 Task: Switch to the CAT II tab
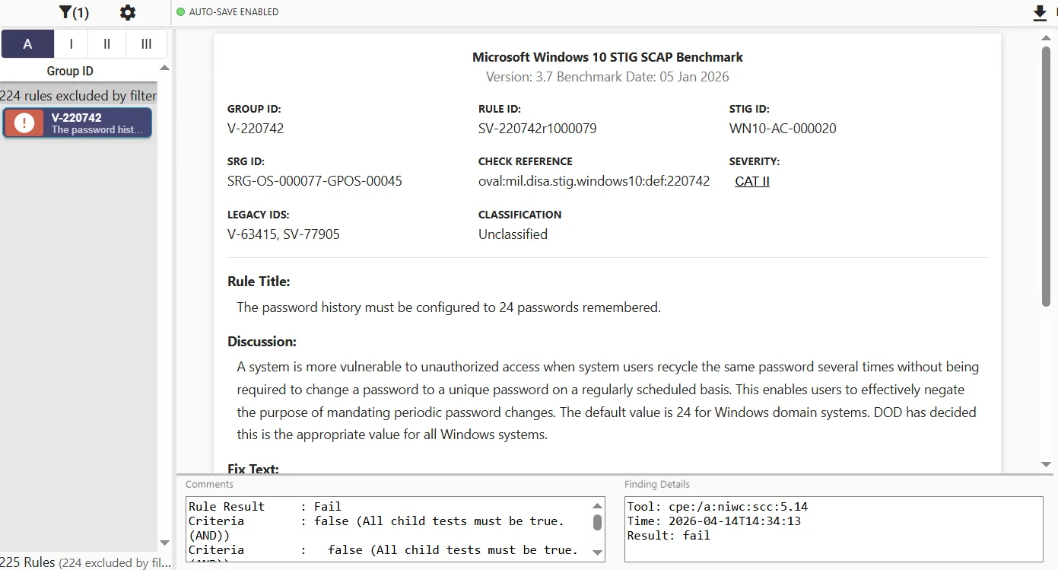coord(107,44)
